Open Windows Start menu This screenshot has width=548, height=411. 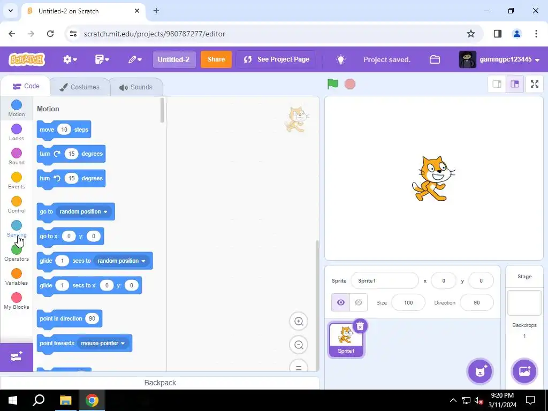[13, 400]
